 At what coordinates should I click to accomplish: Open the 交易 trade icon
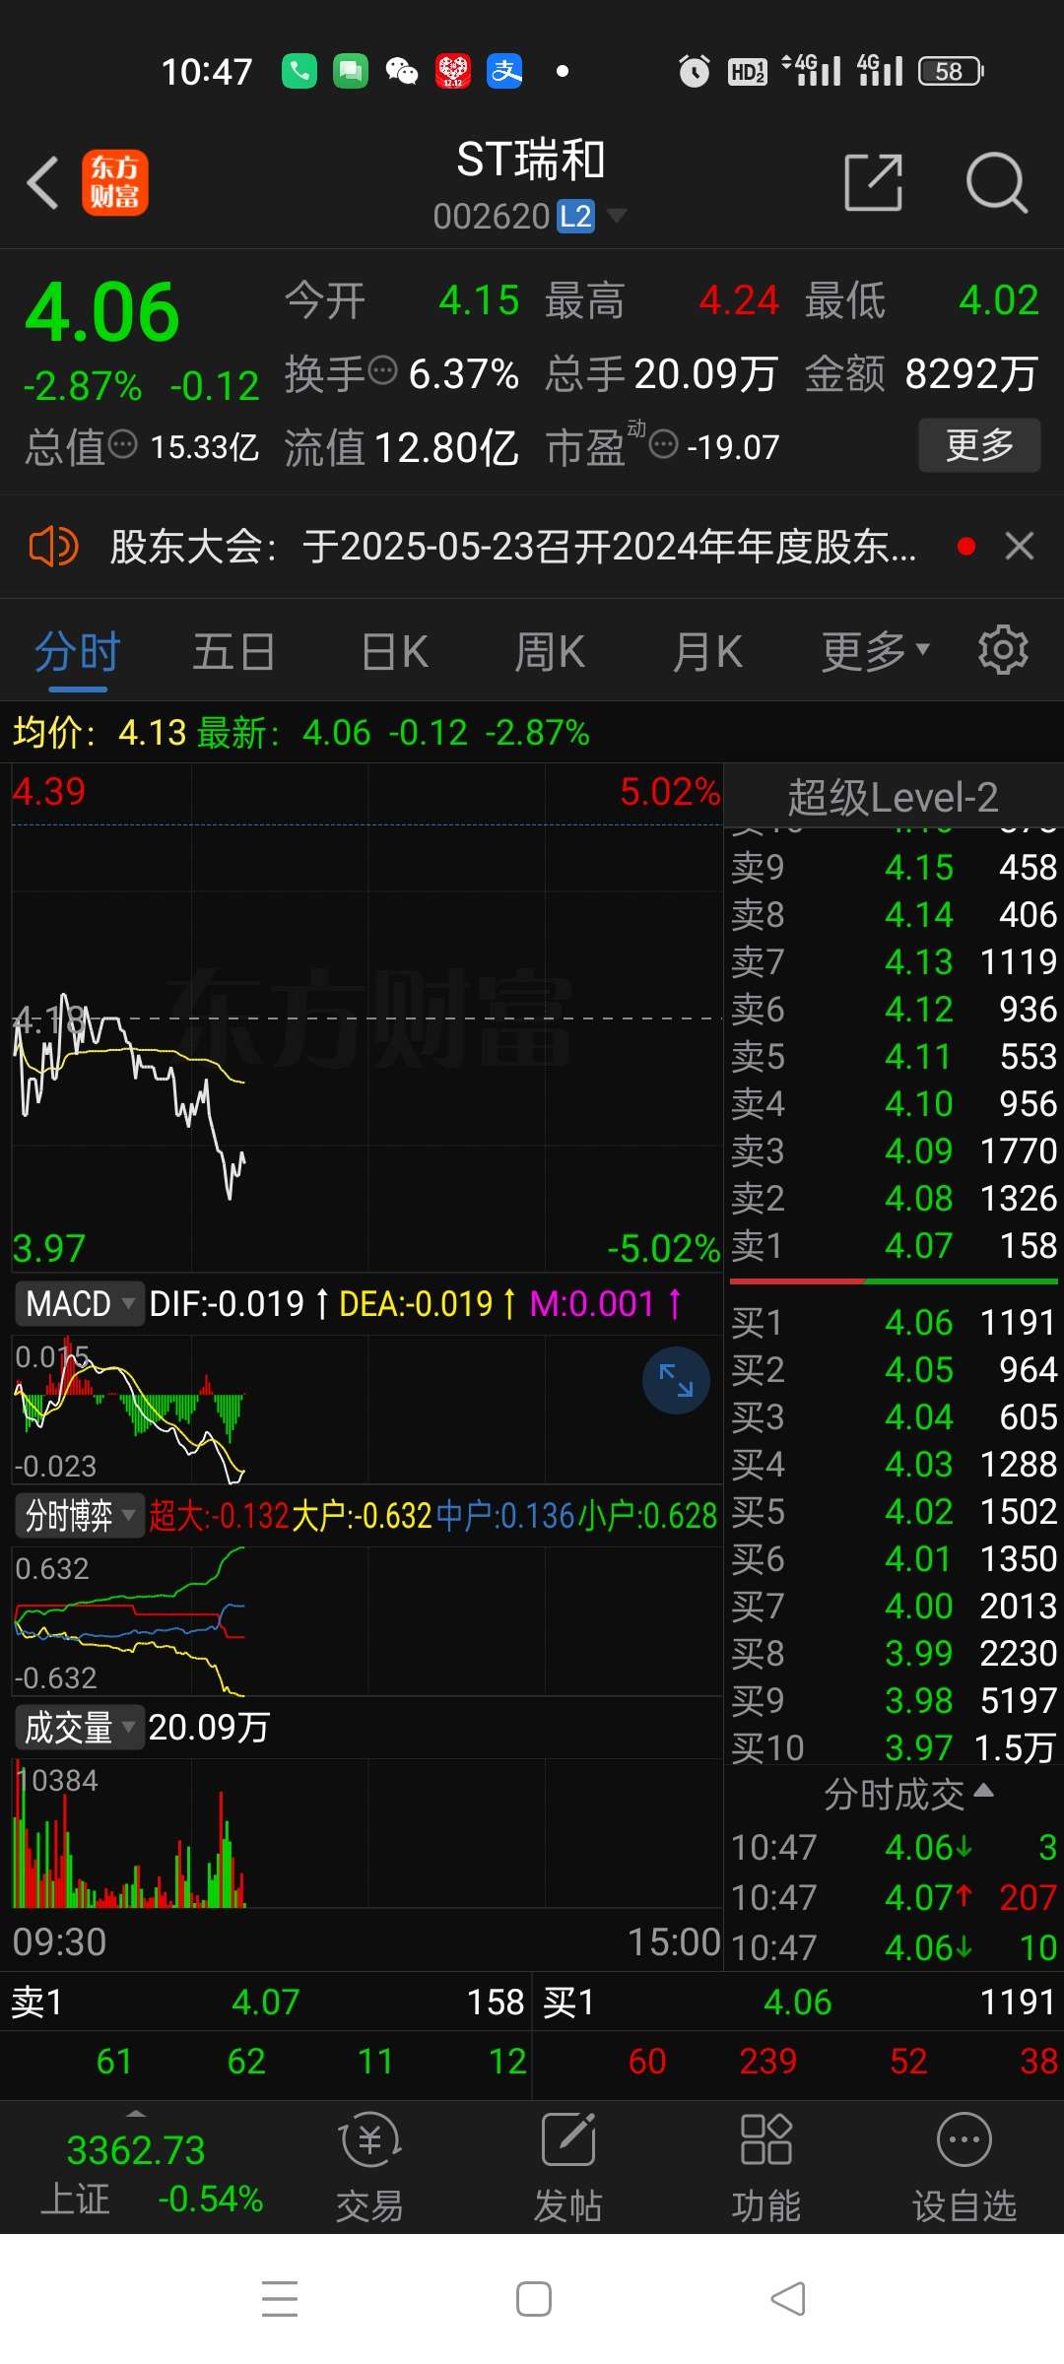369,2169
